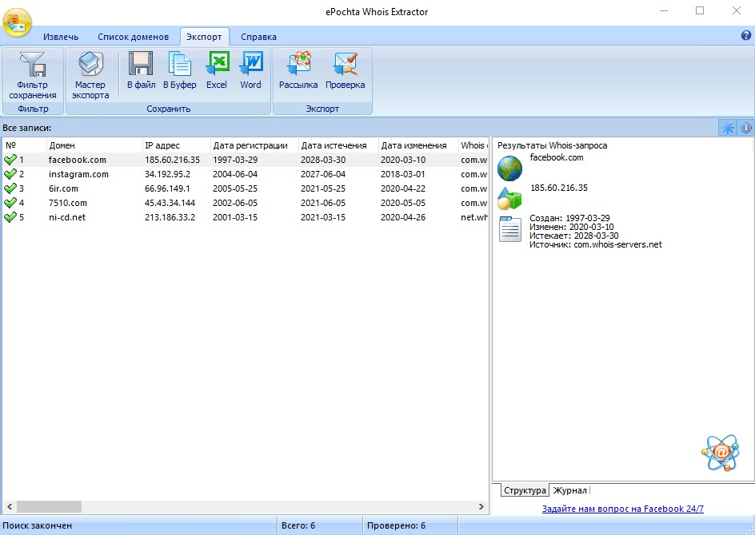Click the shapes icon beside IP 185.60.216.35
The width and height of the screenshot is (755, 535).
click(x=510, y=198)
